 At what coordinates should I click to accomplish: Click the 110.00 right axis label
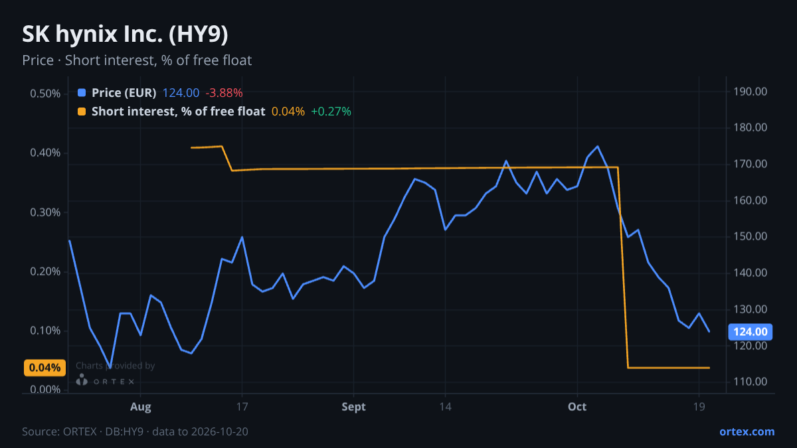[751, 382]
